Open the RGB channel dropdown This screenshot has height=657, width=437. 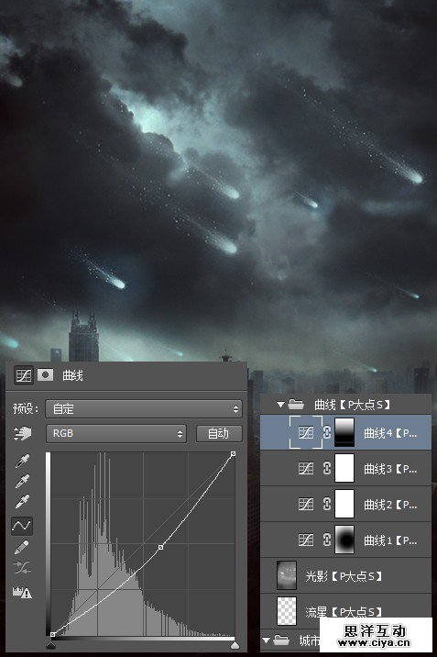coord(116,434)
